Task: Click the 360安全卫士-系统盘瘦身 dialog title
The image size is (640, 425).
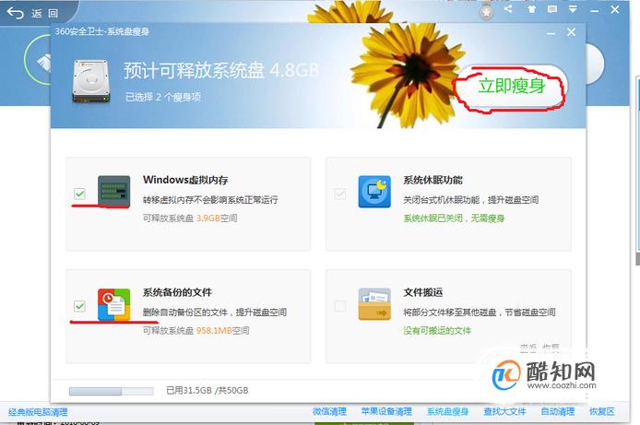Action: pos(102,31)
